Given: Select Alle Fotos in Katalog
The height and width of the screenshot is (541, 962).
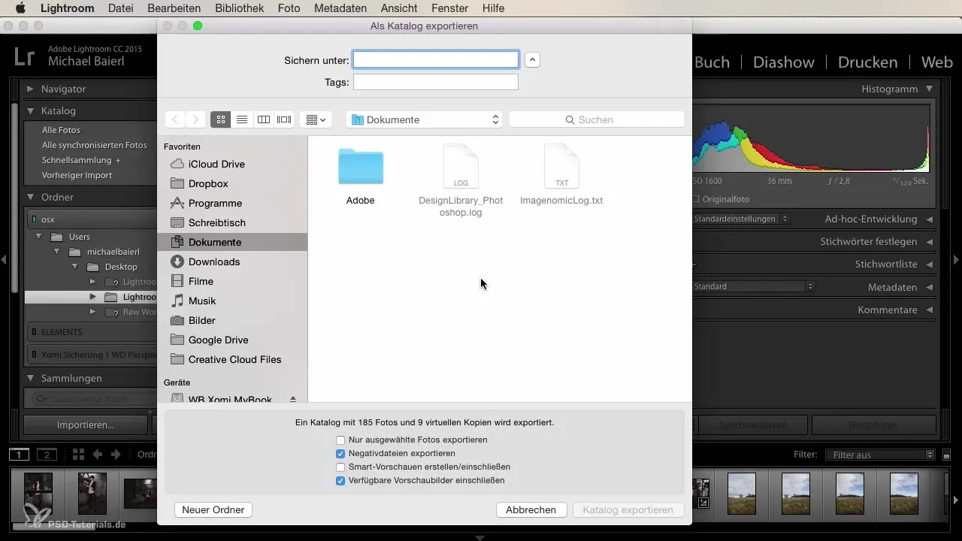Looking at the screenshot, I should coord(61,130).
